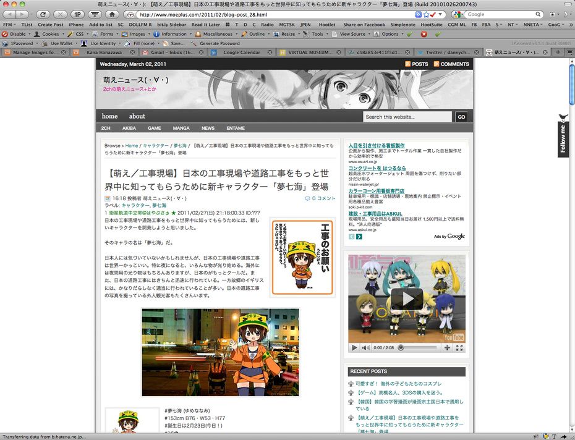This screenshot has width=575, height=440.
Task: Enter fullscreen on the YouTube player
Action: (459, 348)
